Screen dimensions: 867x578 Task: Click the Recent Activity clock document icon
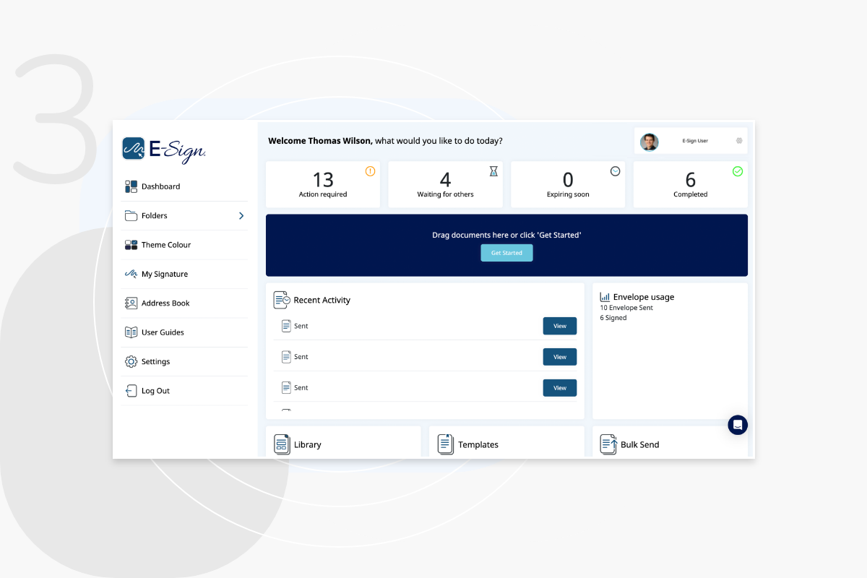[x=282, y=300]
